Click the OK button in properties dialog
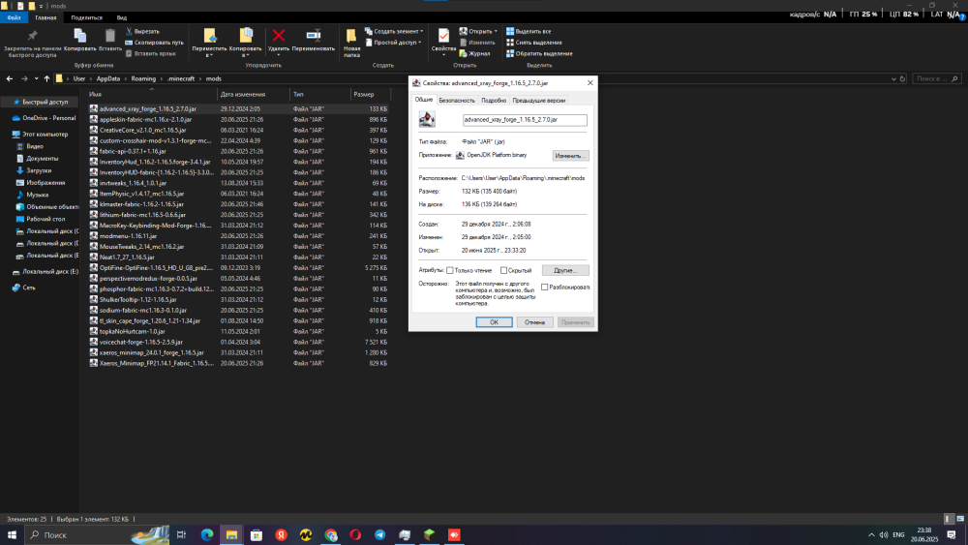Screen dimensions: 968x545 [x=494, y=322]
